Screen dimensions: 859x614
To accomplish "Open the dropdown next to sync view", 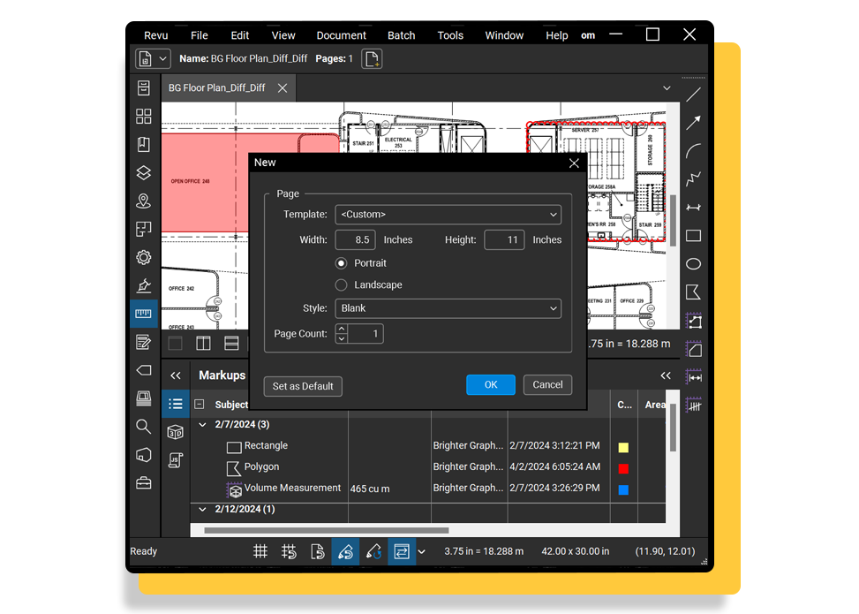I will 422,551.
